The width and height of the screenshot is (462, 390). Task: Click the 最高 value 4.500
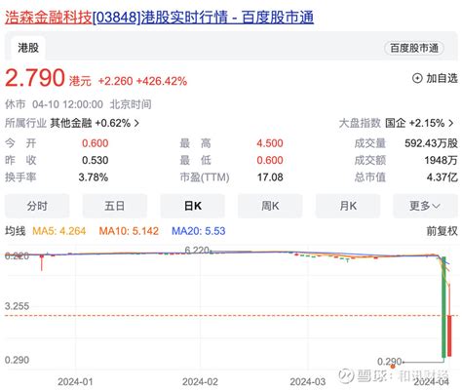(x=270, y=143)
